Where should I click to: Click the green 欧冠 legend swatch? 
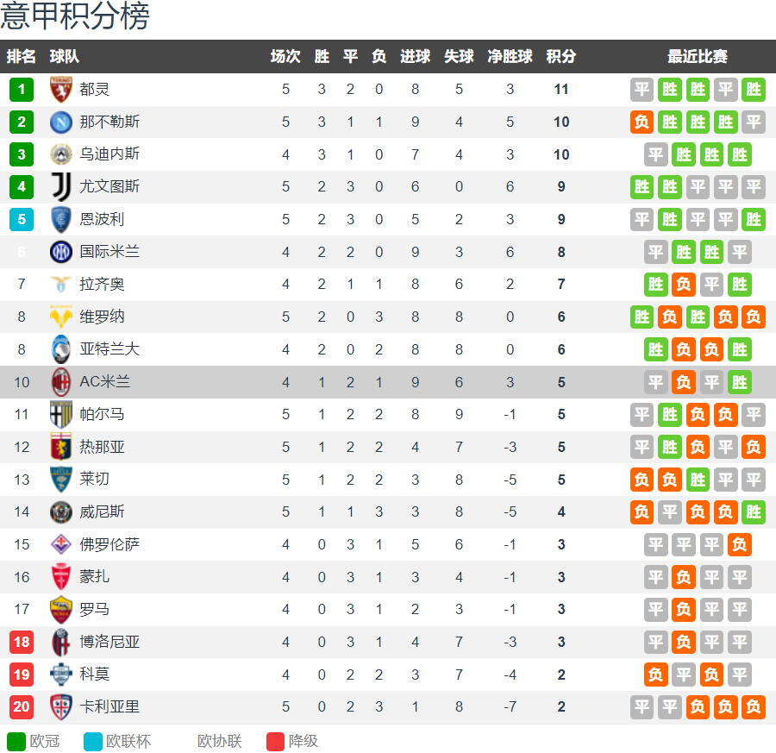click(x=16, y=741)
